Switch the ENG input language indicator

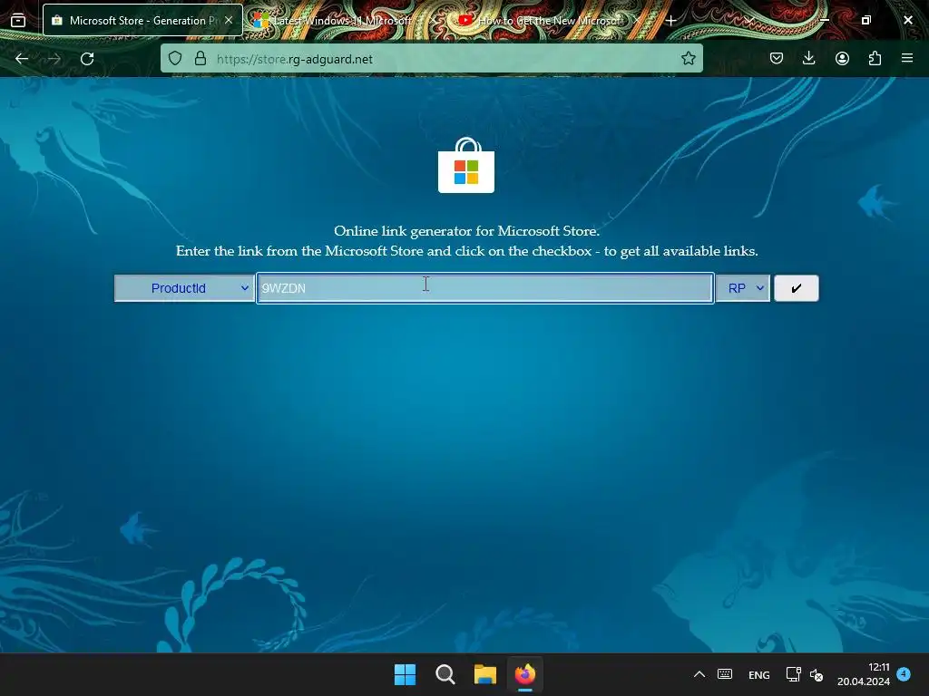pos(759,674)
